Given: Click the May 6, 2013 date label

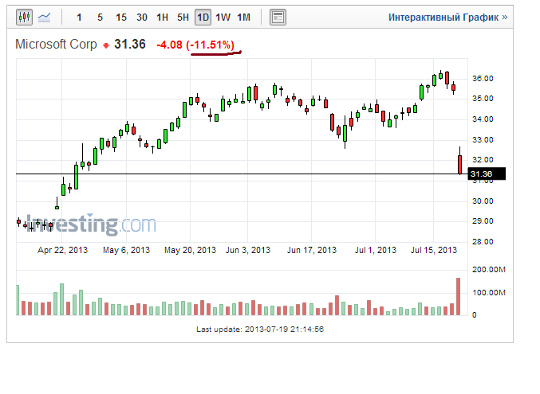Looking at the screenshot, I should (x=126, y=250).
